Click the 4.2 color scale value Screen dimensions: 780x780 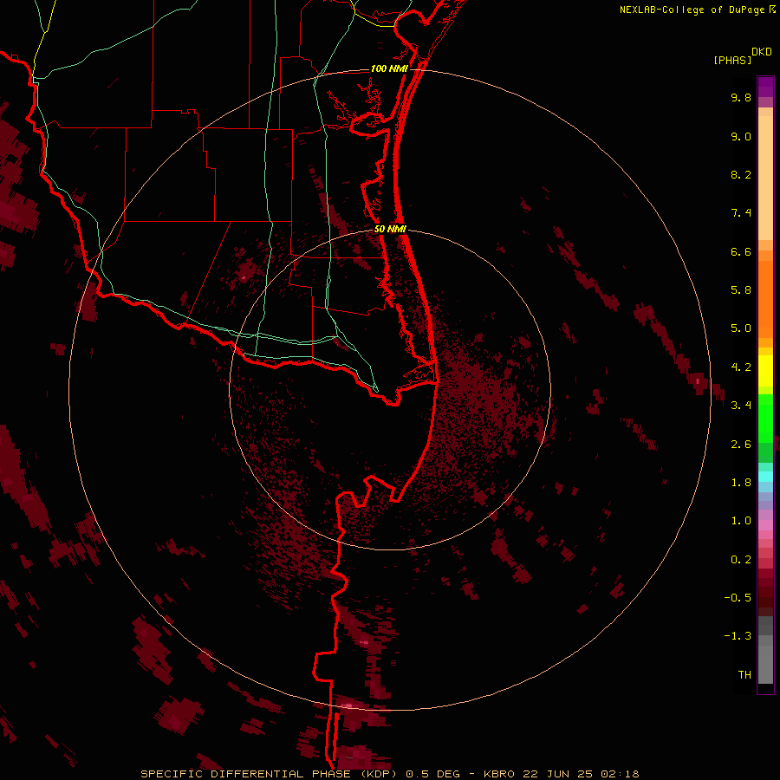pos(741,367)
